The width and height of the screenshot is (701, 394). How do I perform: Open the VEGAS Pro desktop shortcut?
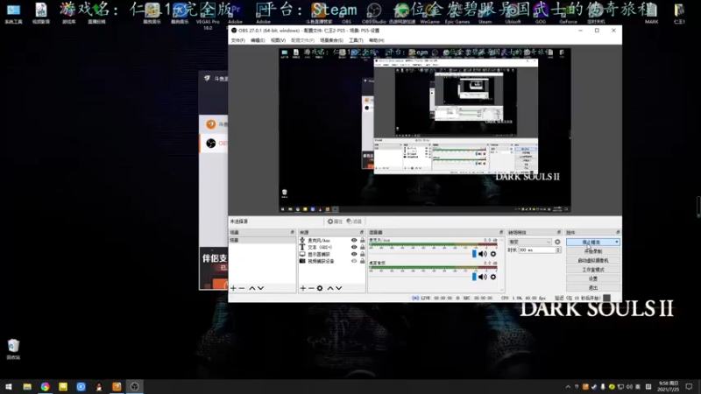point(208,16)
